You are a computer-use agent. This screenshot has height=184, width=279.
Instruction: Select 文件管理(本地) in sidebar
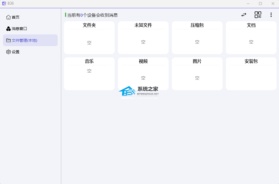coord(30,40)
